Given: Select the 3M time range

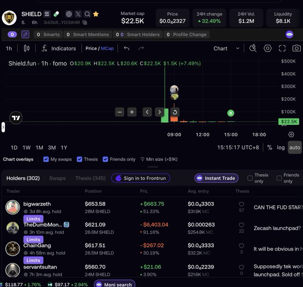Looking at the screenshot, I should [52, 148].
